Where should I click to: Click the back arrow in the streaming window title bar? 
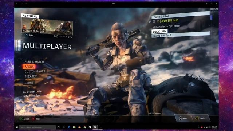pos(17,3)
